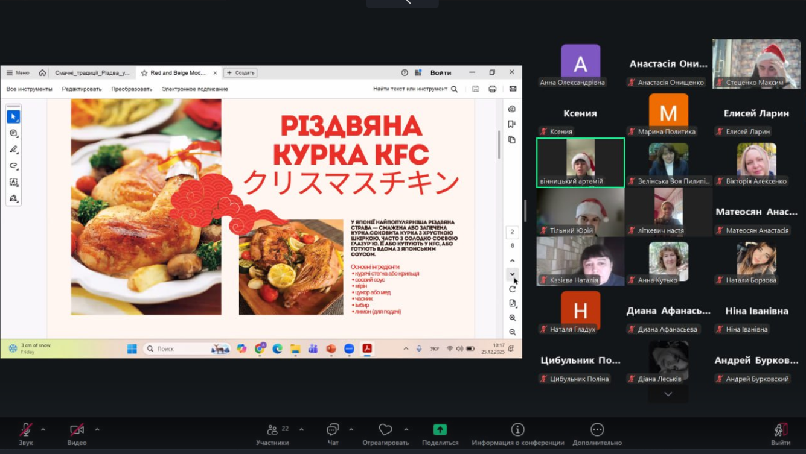Expand audio options arrow next to Звук

[43, 429]
